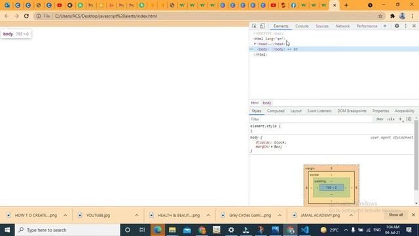The width and height of the screenshot is (419, 236).
Task: Switch to the Elements tab
Action: [x=281, y=26]
